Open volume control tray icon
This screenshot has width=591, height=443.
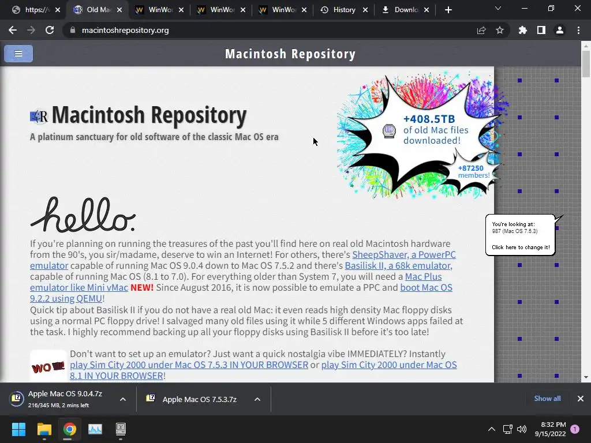coord(522,429)
